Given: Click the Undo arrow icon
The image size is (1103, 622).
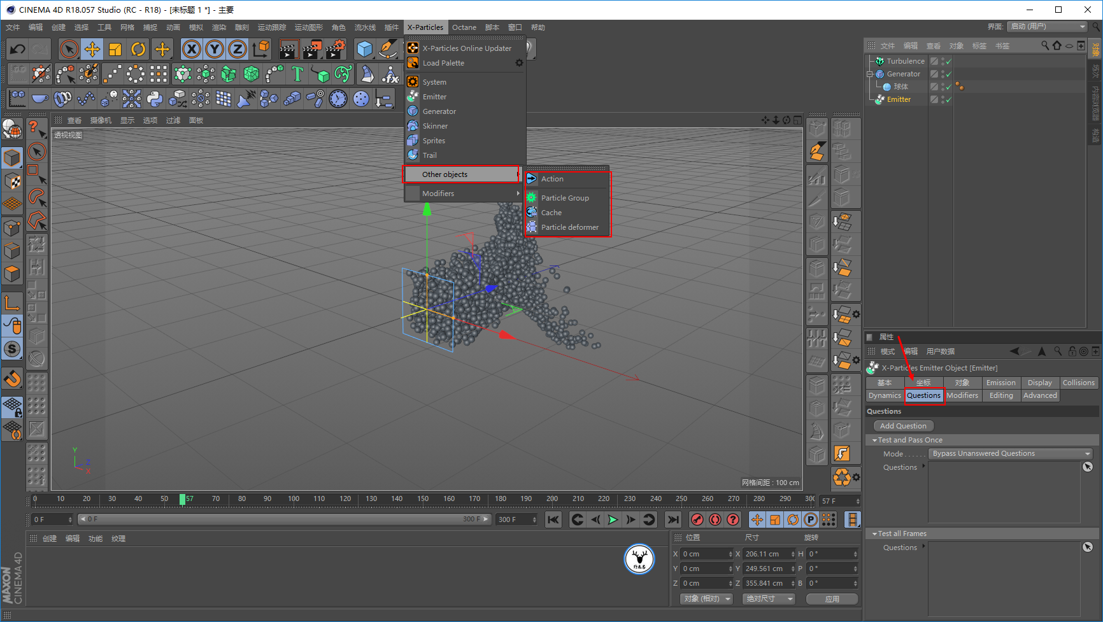Looking at the screenshot, I should point(18,49).
